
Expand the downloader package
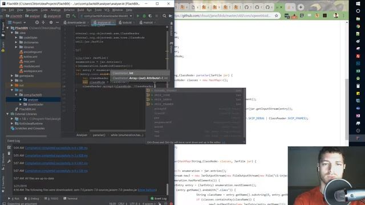tap(21, 104)
